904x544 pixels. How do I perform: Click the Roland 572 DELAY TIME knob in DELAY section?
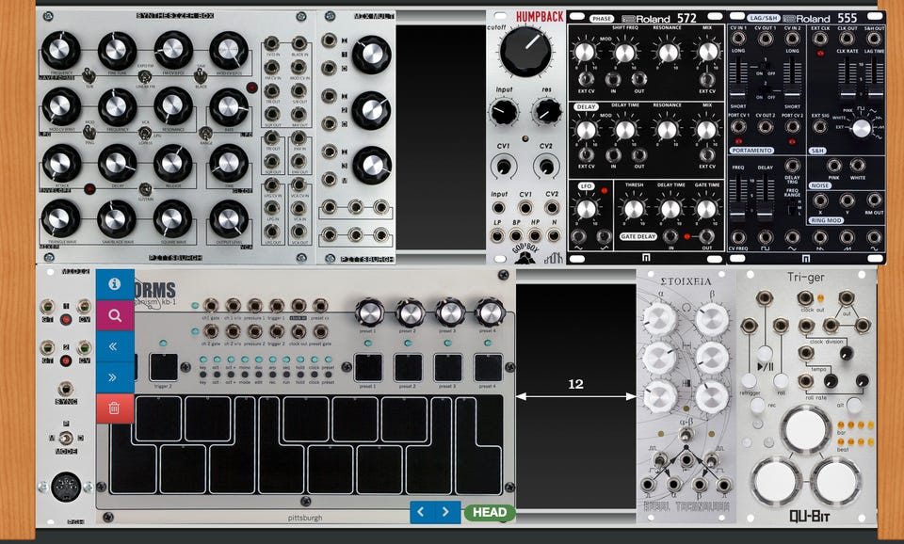pyautogui.click(x=625, y=130)
